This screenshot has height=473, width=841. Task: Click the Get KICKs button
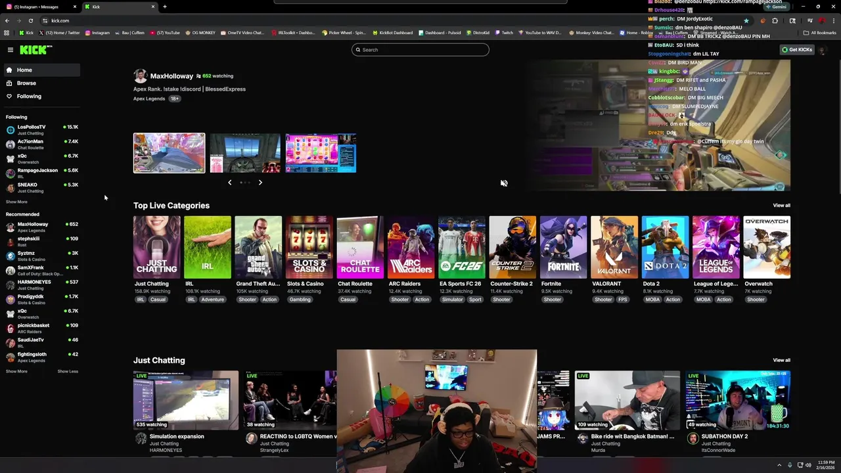(x=797, y=50)
